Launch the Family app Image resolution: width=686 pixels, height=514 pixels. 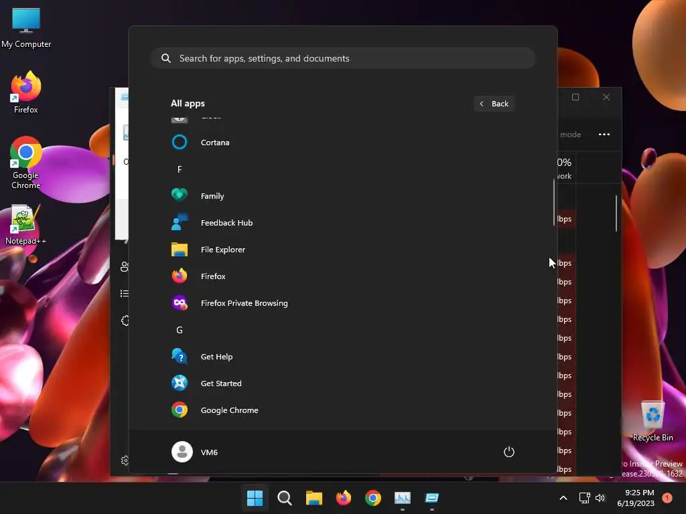click(x=343, y=196)
